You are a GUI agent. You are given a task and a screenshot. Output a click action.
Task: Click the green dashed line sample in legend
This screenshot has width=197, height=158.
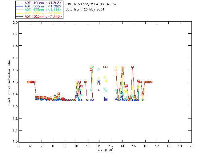pyautogui.click(x=20, y=10)
